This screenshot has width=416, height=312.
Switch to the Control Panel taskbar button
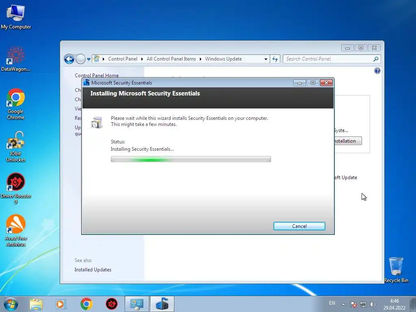point(137,304)
